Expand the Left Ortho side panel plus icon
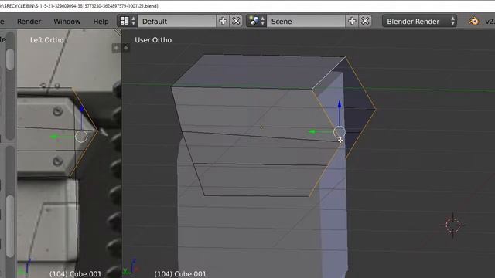This screenshot has height=278, width=495. point(116,48)
